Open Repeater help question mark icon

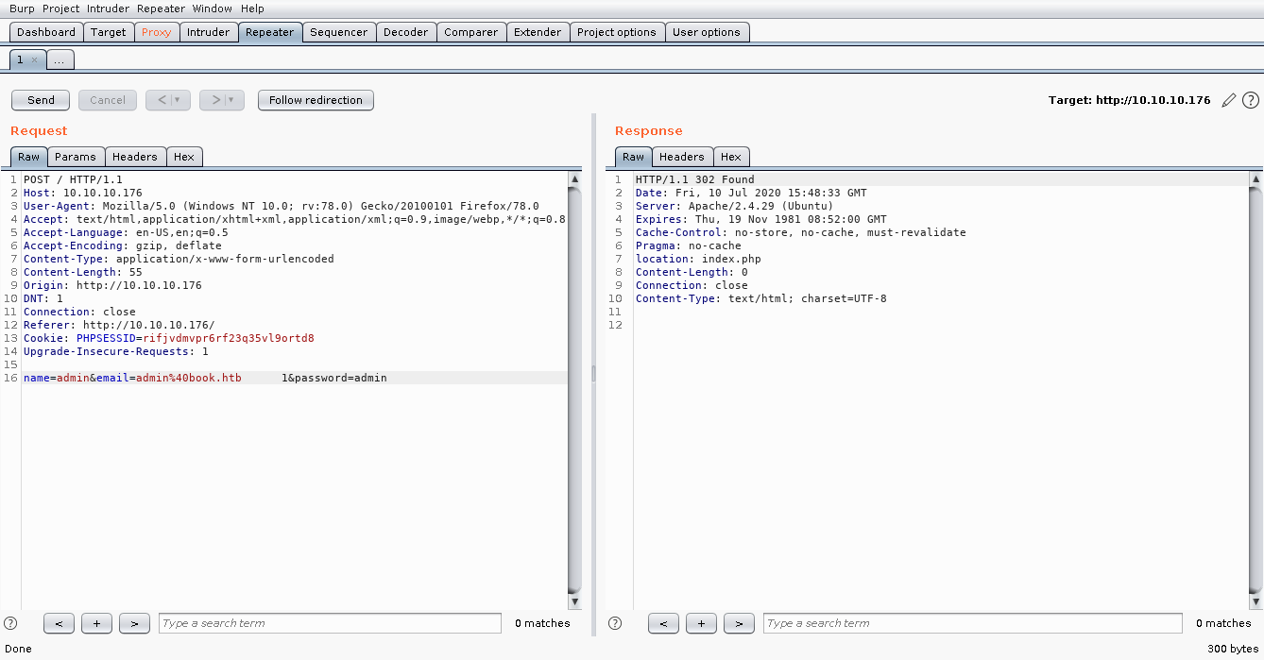pyautogui.click(x=1250, y=100)
